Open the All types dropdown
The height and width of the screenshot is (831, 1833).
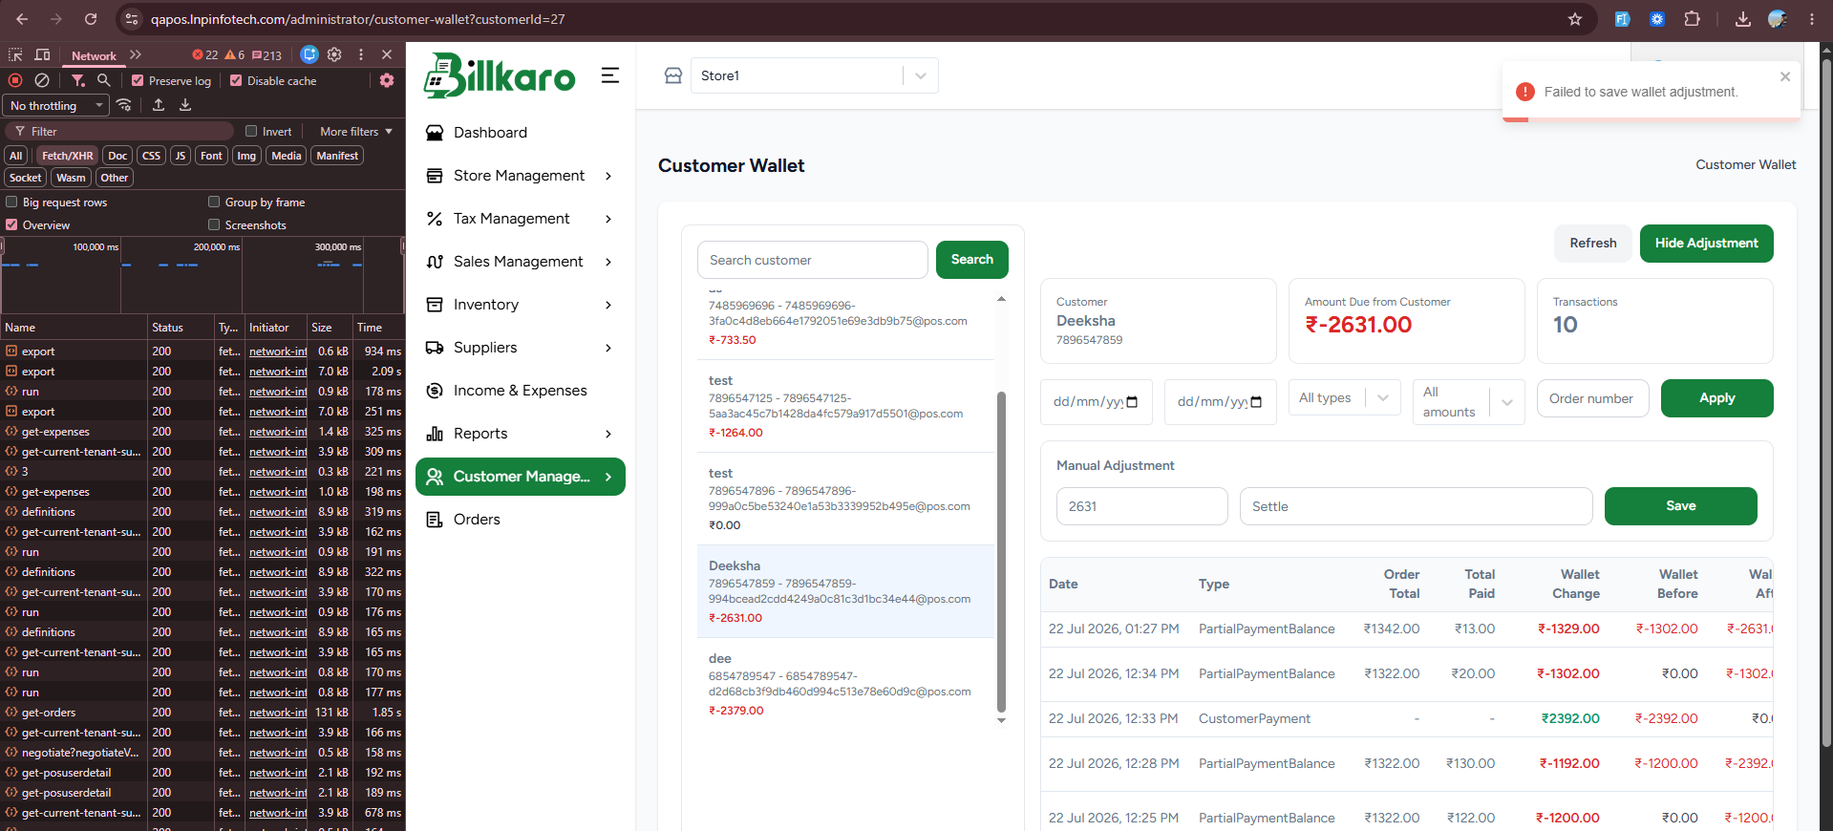point(1344,398)
